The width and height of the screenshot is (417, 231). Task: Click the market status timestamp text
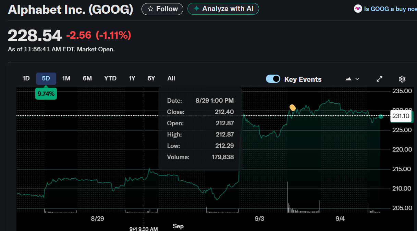point(61,49)
